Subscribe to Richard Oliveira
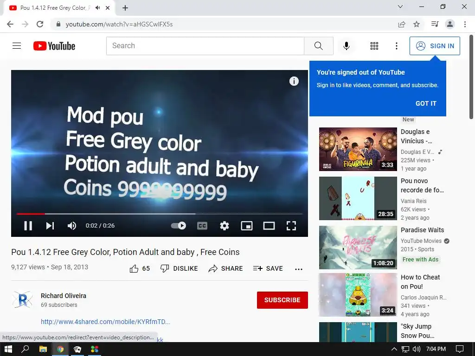The image size is (475, 356). tap(282, 300)
